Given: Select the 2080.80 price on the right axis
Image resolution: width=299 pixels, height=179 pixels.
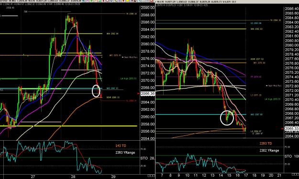Looking at the screenshot, I should pos(292,41).
